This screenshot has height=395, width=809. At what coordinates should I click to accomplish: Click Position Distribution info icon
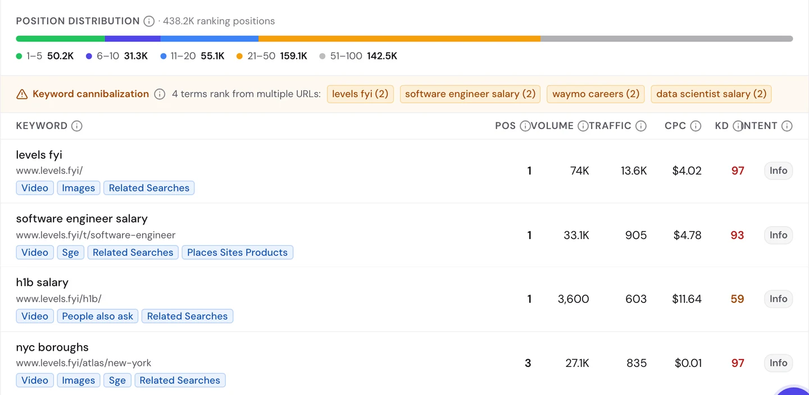pos(149,21)
